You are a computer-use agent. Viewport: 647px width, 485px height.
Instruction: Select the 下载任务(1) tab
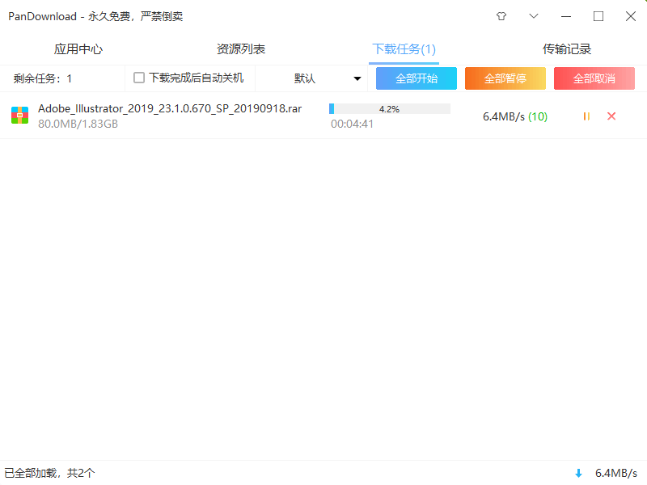404,49
